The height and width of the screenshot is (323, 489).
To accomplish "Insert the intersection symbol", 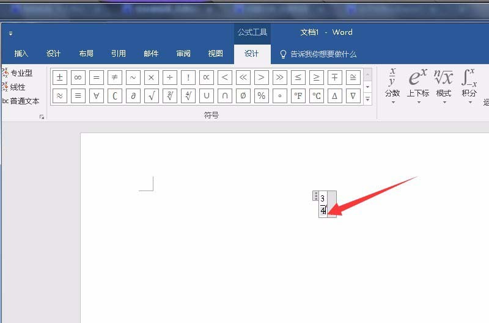I will click(x=224, y=96).
